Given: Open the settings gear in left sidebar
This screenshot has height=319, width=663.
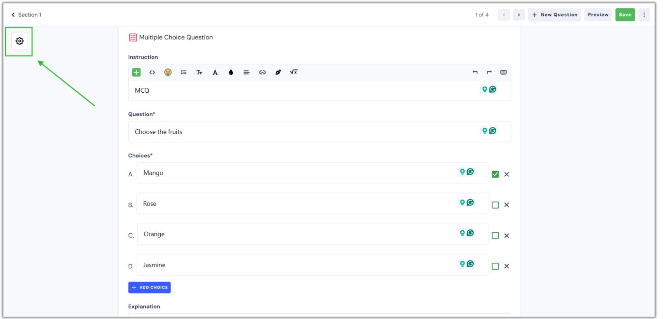Looking at the screenshot, I should point(19,41).
